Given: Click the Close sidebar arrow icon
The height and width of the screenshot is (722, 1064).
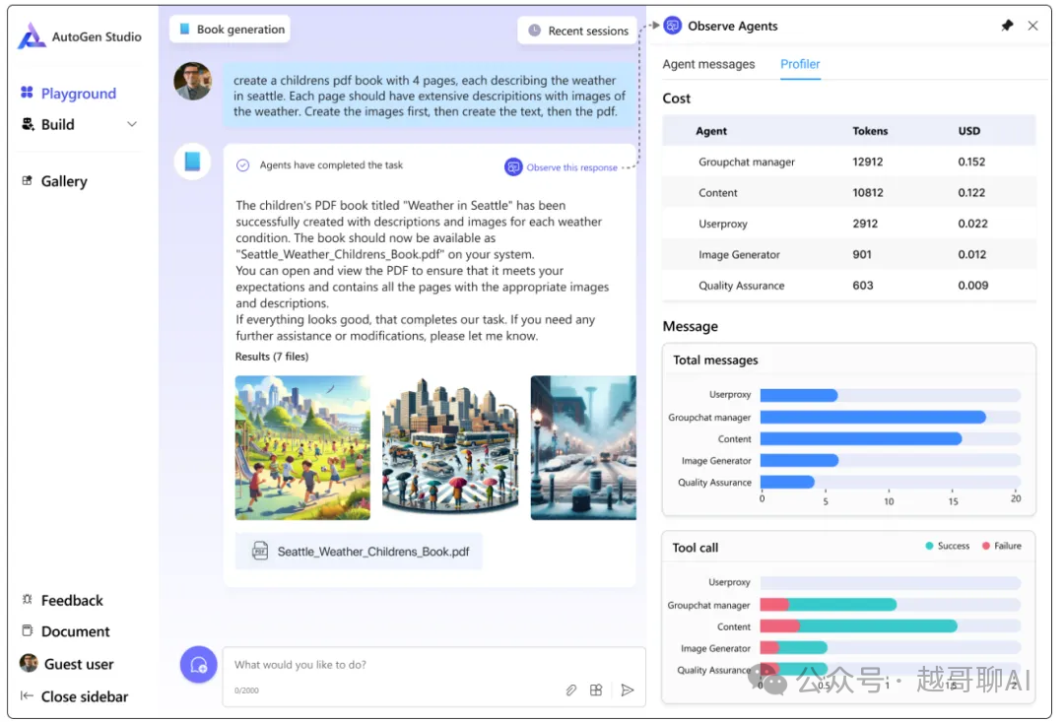Looking at the screenshot, I should pyautogui.click(x=28, y=695).
